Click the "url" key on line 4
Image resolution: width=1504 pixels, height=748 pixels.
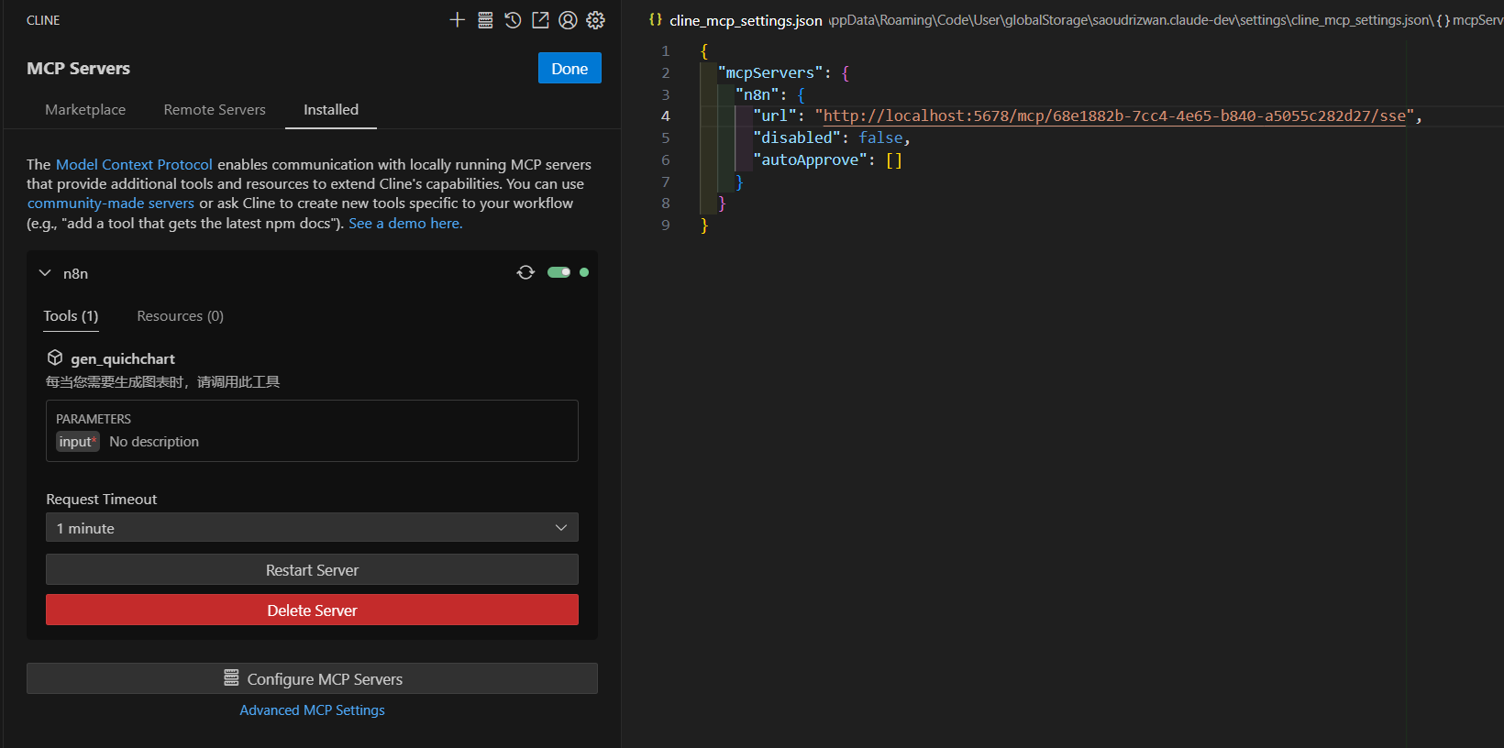(774, 115)
